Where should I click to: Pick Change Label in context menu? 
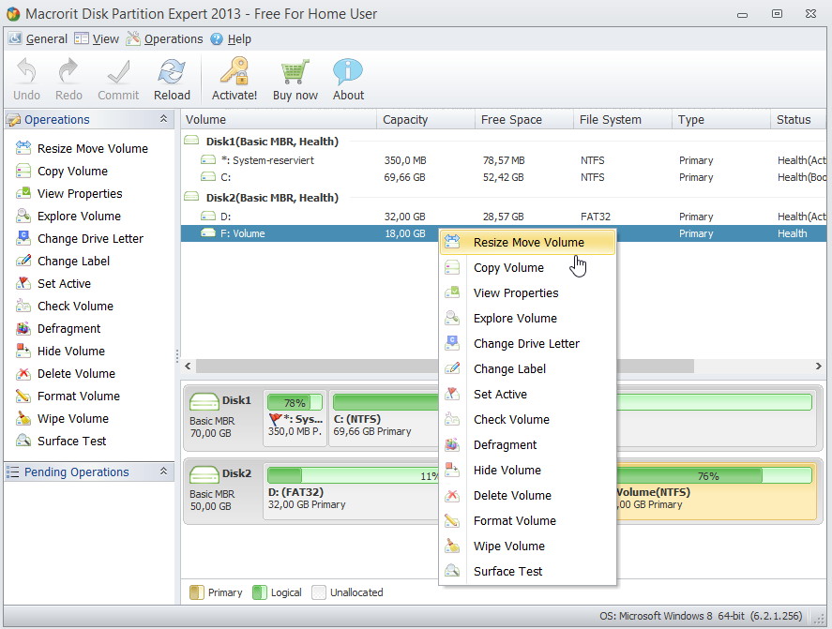[x=528, y=369]
